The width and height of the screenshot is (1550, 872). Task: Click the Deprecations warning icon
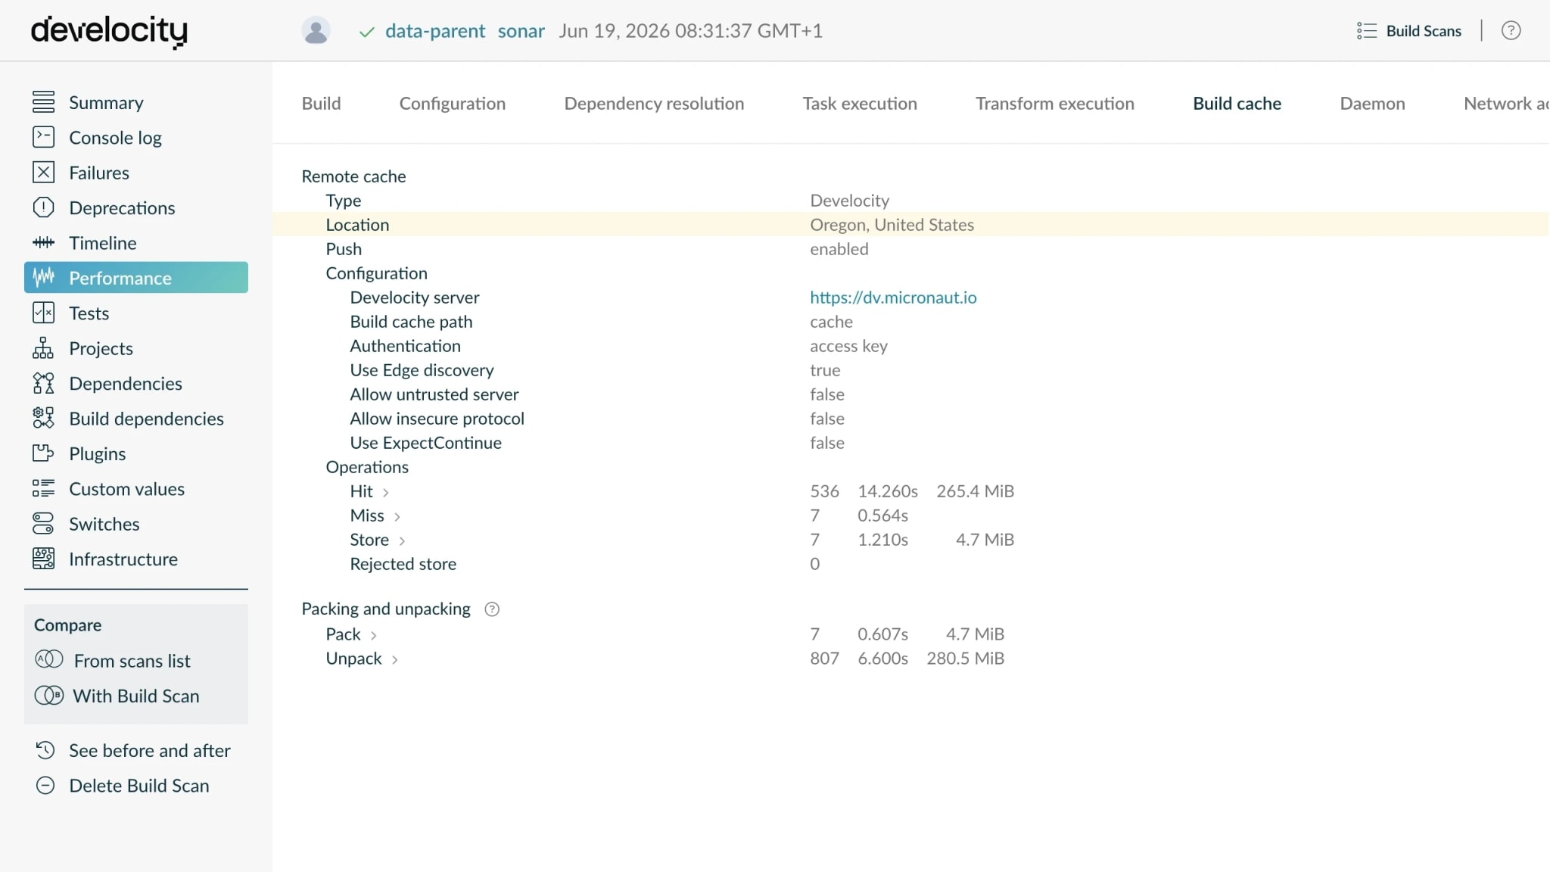(x=43, y=207)
